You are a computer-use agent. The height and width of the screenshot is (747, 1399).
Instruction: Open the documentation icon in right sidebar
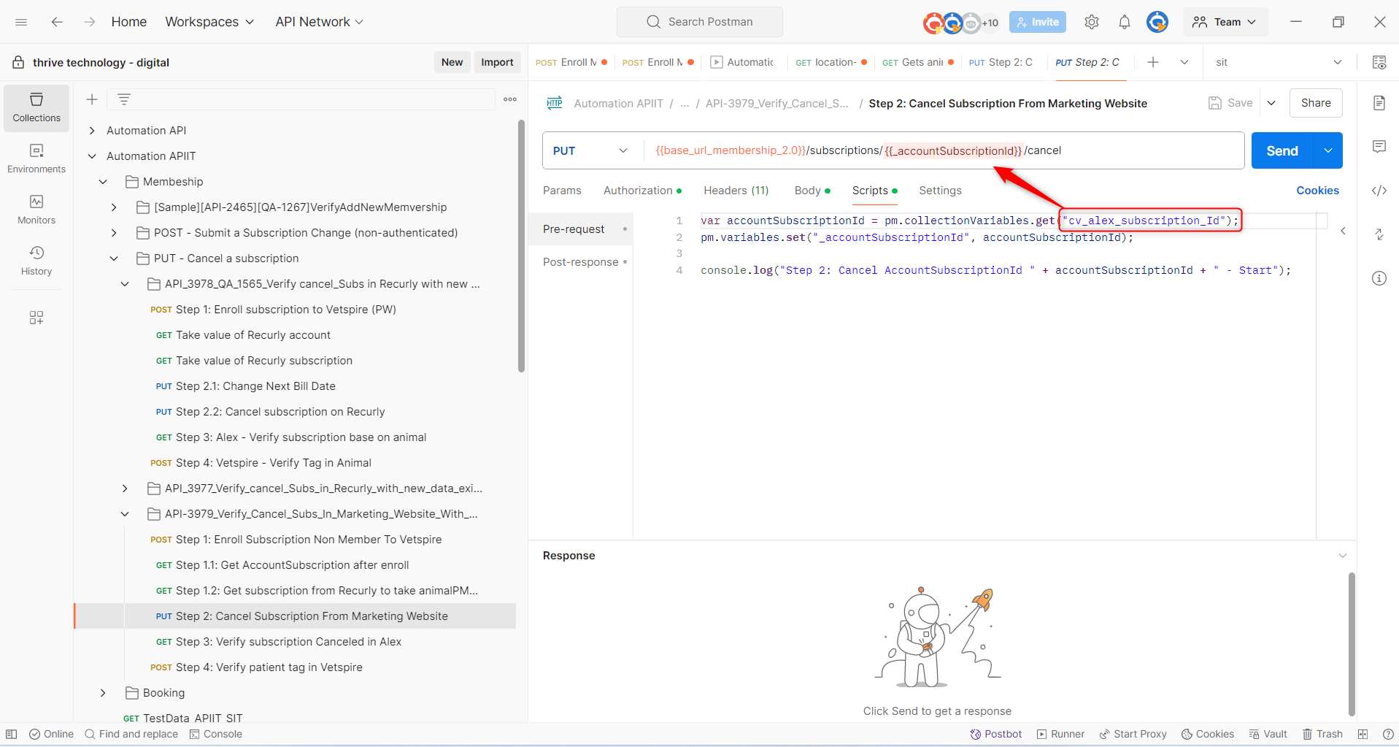pyautogui.click(x=1379, y=103)
